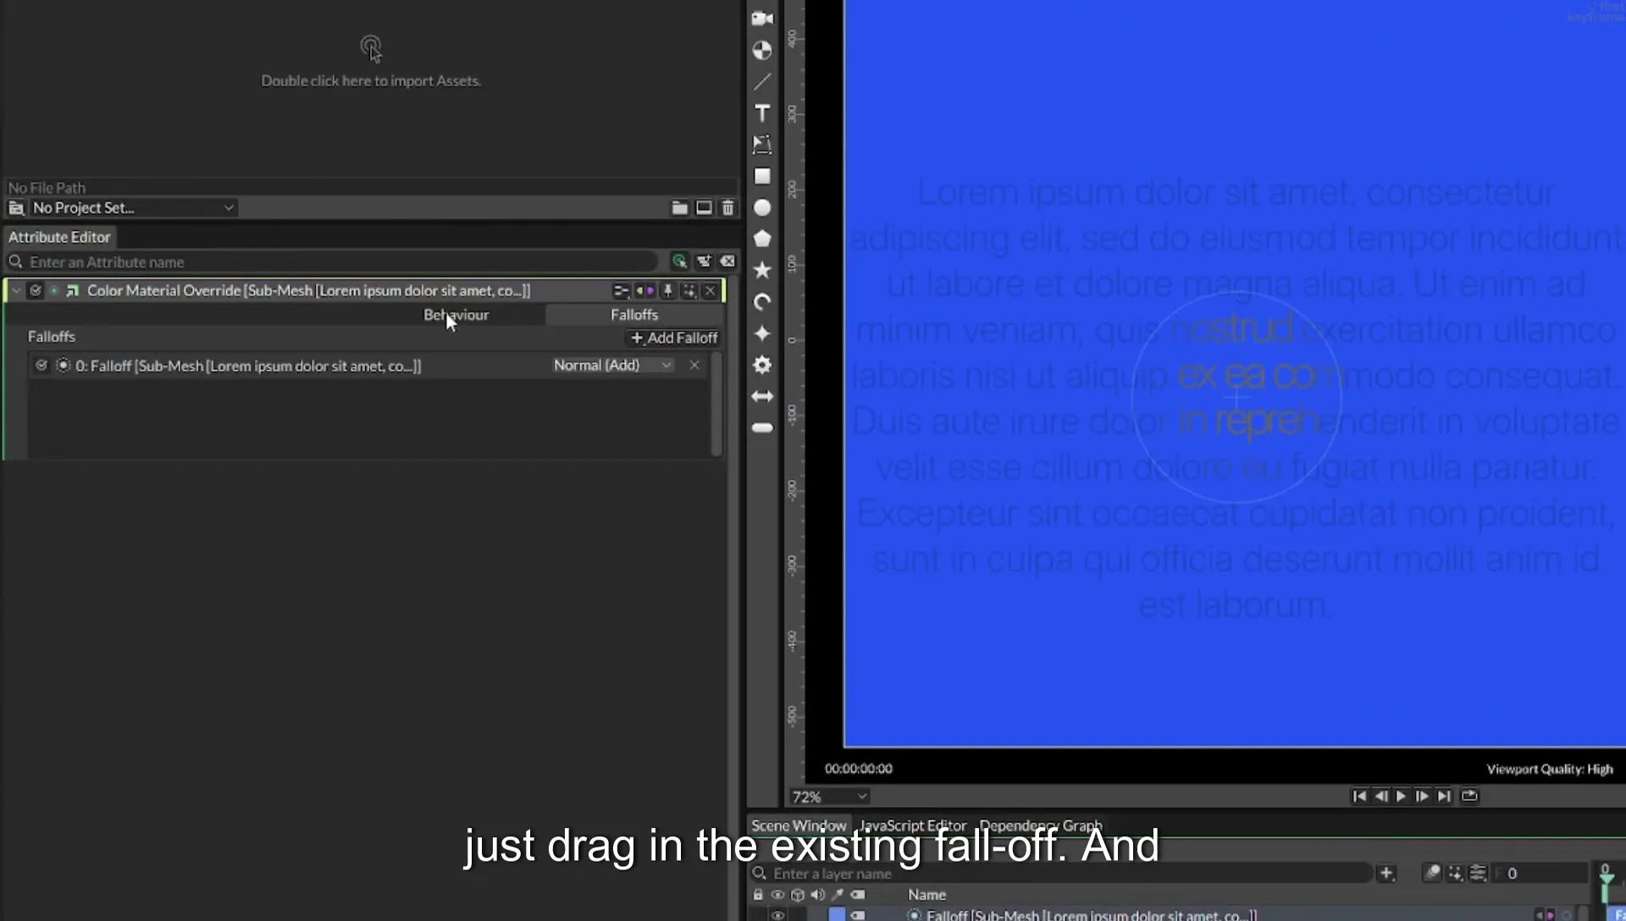Open the Normal (Add) blend mode dropdown

612,365
